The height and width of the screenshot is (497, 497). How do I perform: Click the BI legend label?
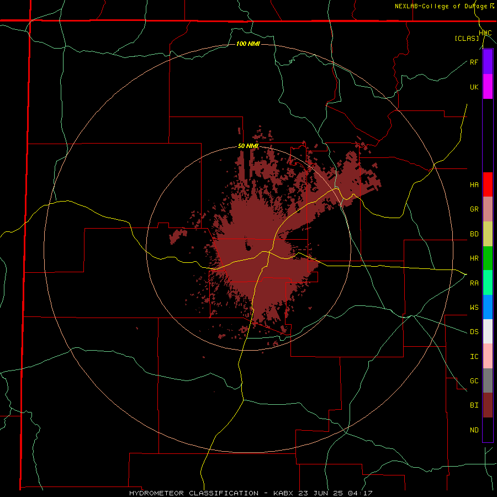coord(474,405)
